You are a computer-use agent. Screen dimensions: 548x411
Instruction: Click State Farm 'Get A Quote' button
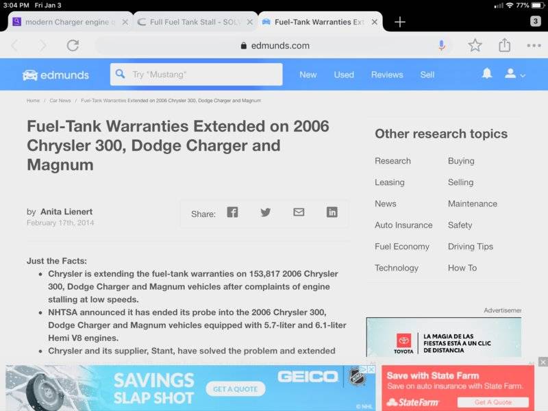pyautogui.click(x=493, y=402)
